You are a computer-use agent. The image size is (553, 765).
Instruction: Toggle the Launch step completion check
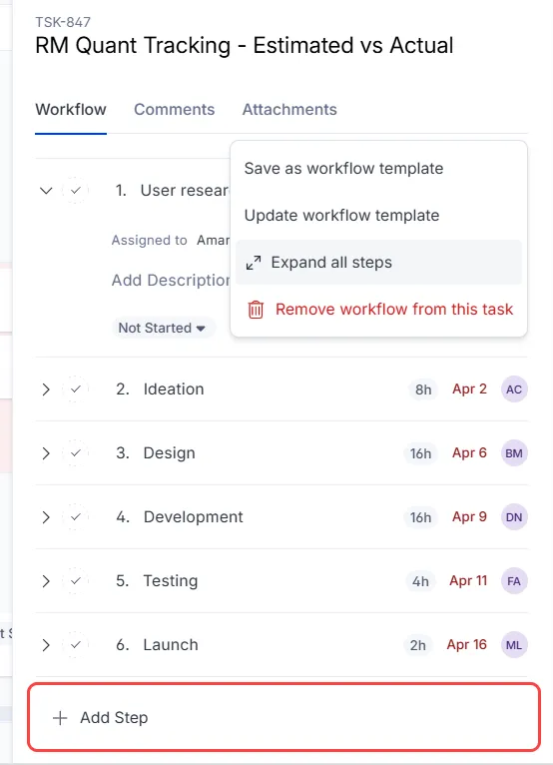76,645
